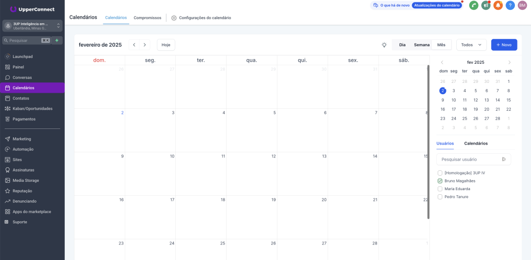The image size is (531, 260).
Task: Check the Maria Eduarda user checkbox
Action: coord(440,189)
